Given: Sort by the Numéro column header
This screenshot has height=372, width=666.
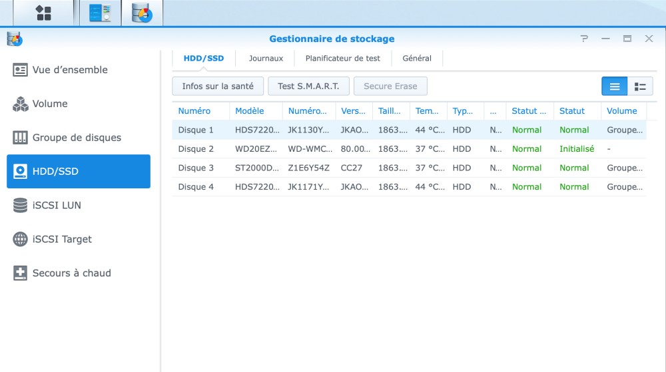Looking at the screenshot, I should pyautogui.click(x=194, y=111).
